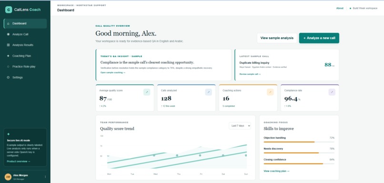Viewport: 384px width, 183px height.
Task: Click the sparkle icon above Secure live-AI mode
Action: [x=8, y=134]
